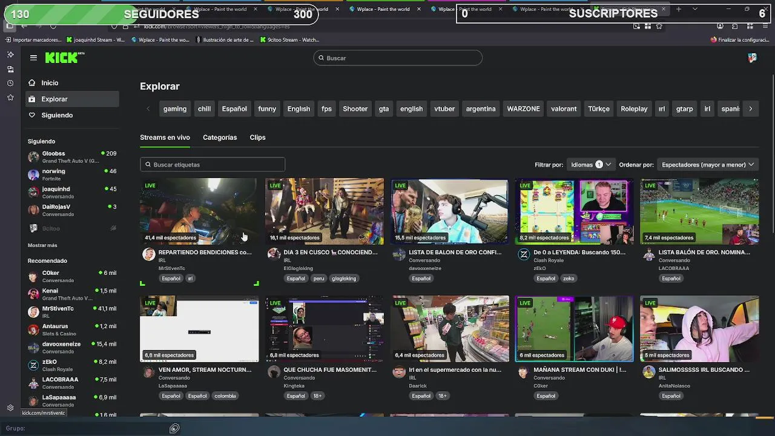
Task: Open the DaiRojasV channel avatar
Action: pos(33,210)
